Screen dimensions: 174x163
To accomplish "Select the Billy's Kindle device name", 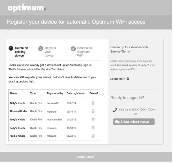I will click(x=18, y=103).
